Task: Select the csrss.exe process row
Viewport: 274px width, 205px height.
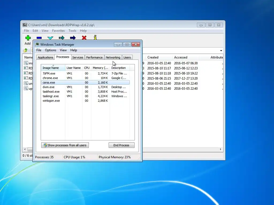Action: (85, 82)
